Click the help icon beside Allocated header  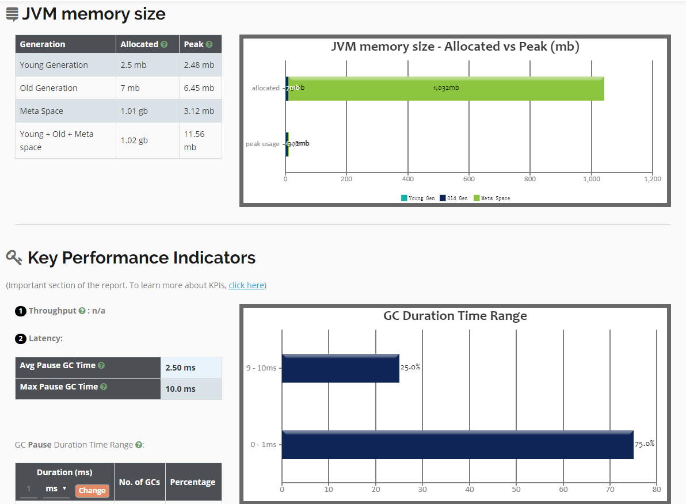tap(165, 44)
